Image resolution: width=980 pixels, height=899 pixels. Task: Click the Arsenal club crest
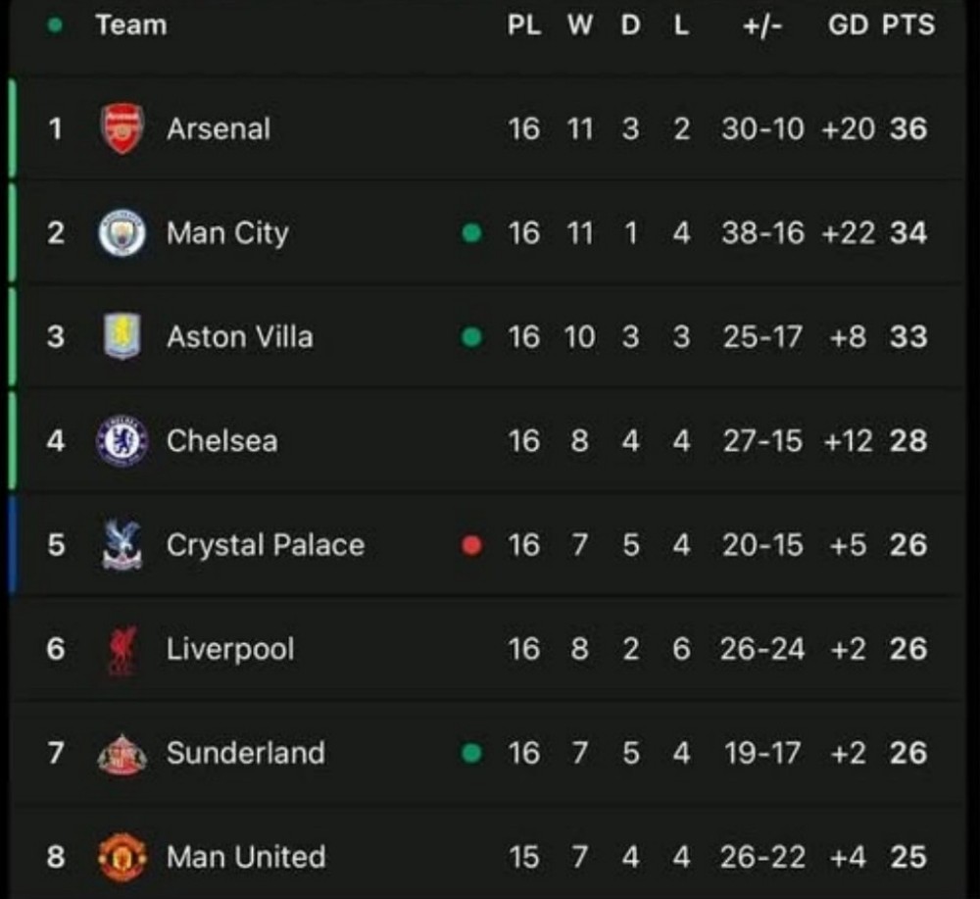click(x=122, y=129)
